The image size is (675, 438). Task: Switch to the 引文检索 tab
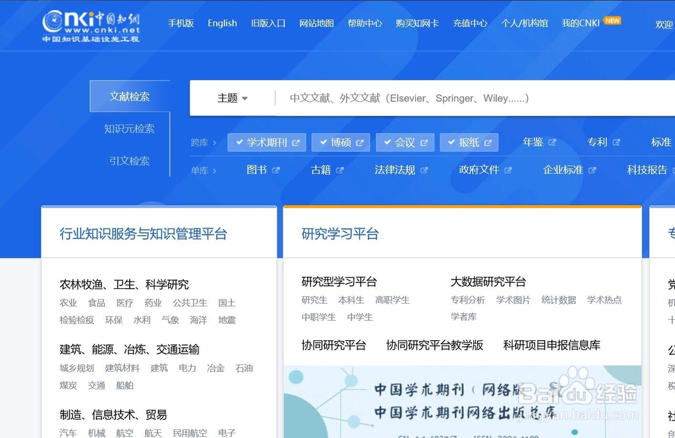[130, 161]
